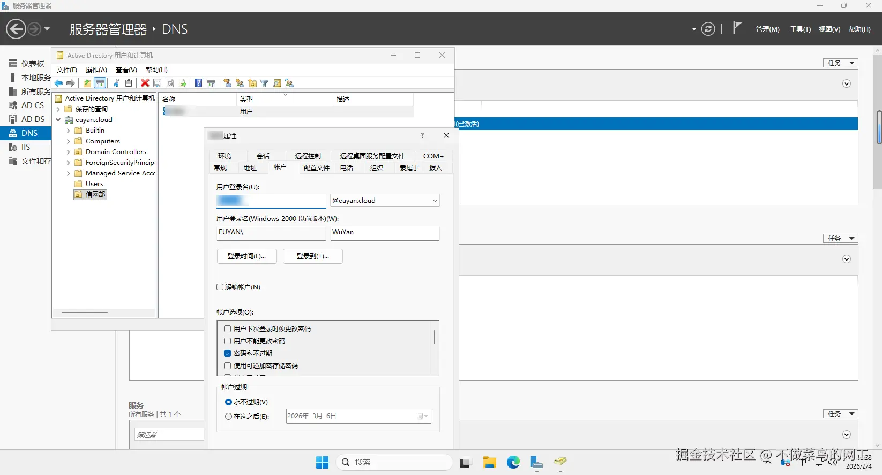Image resolution: width=882 pixels, height=475 pixels.
Task: Check 用户不能更改密码 option
Action: (x=228, y=341)
